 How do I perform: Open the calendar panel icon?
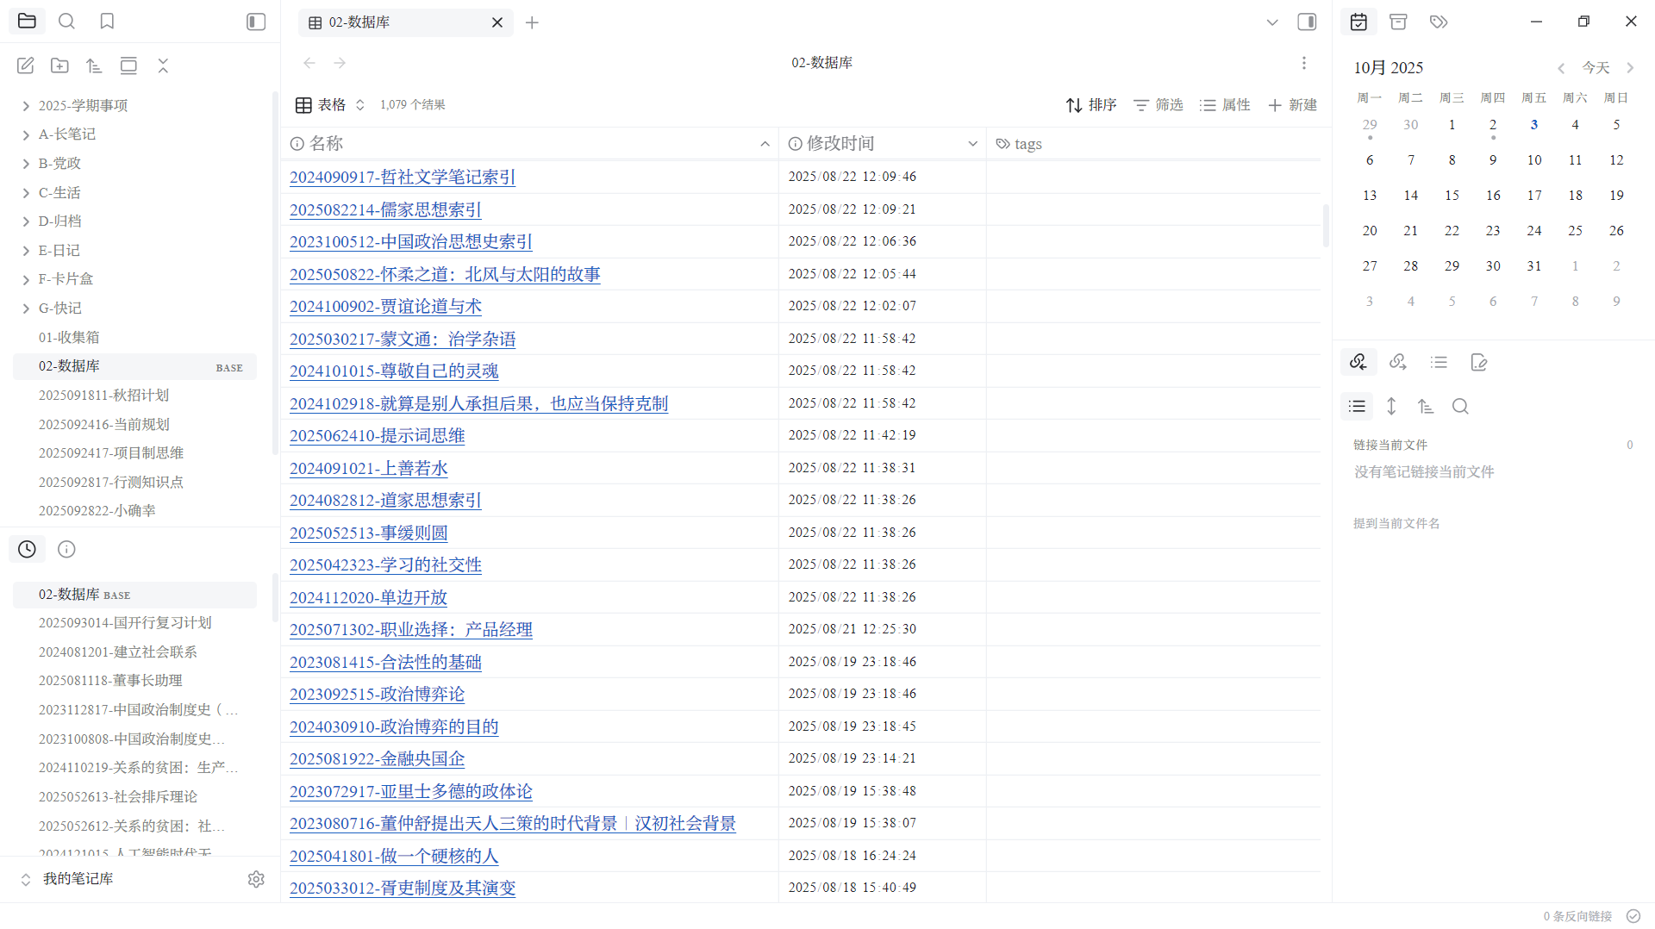(1358, 22)
